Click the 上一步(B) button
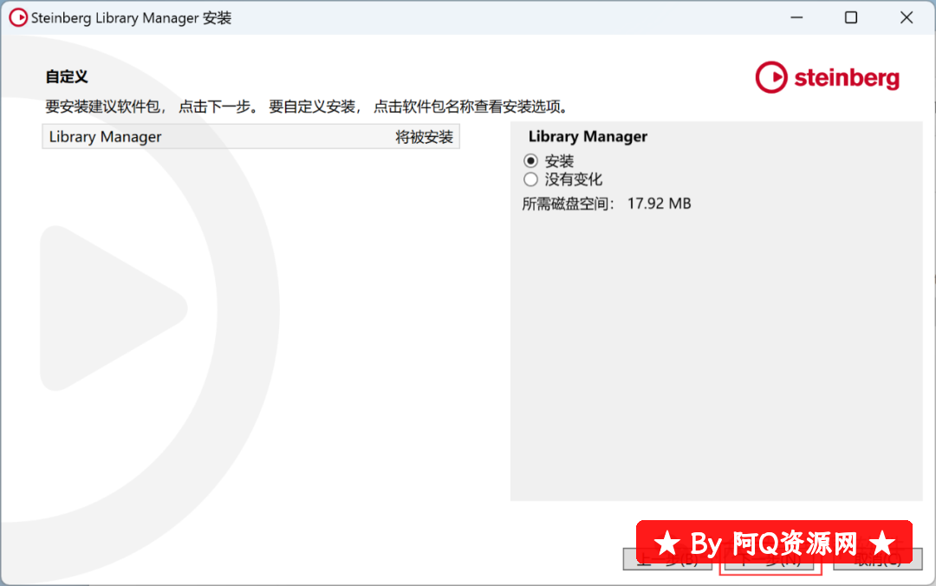 coord(667,560)
